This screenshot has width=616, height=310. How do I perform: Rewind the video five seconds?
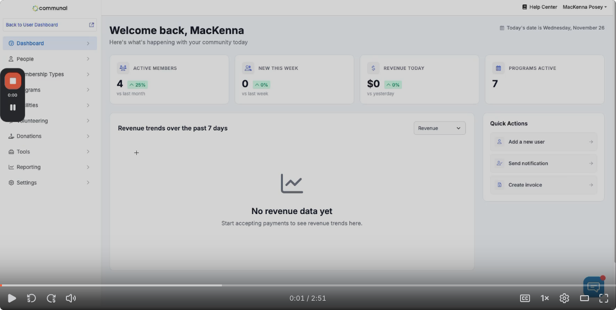click(x=31, y=298)
